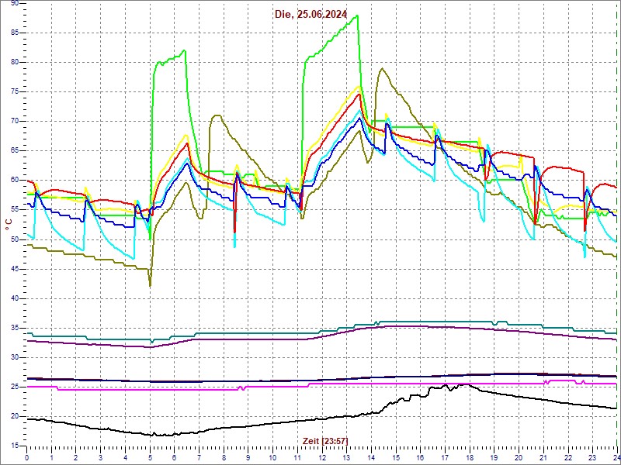Viewport: 621px width, 465px height.
Task: Select the 70 label on temperature axis
Action: click(x=14, y=122)
